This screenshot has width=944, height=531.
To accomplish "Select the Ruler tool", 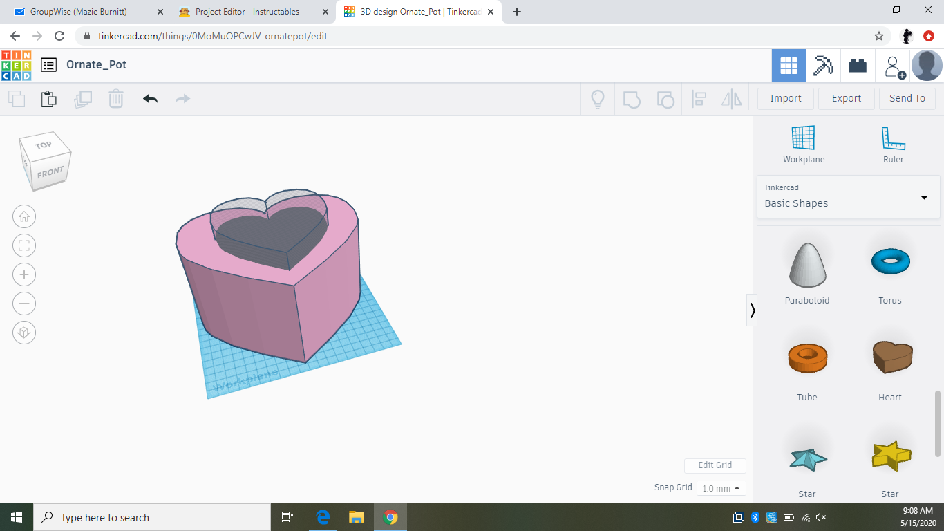I will click(893, 138).
